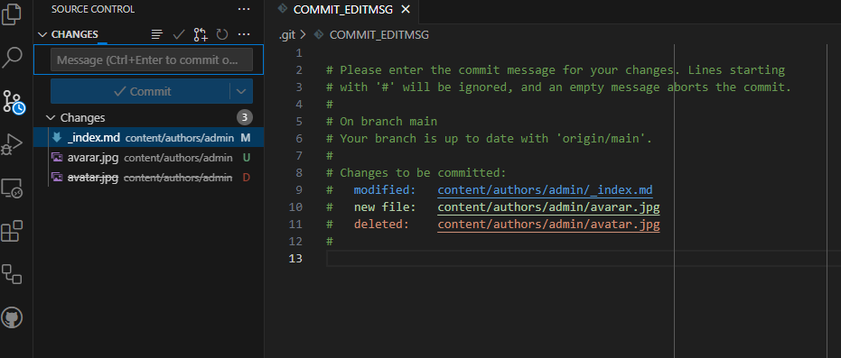Collapse the Changes group chevron

(51, 118)
